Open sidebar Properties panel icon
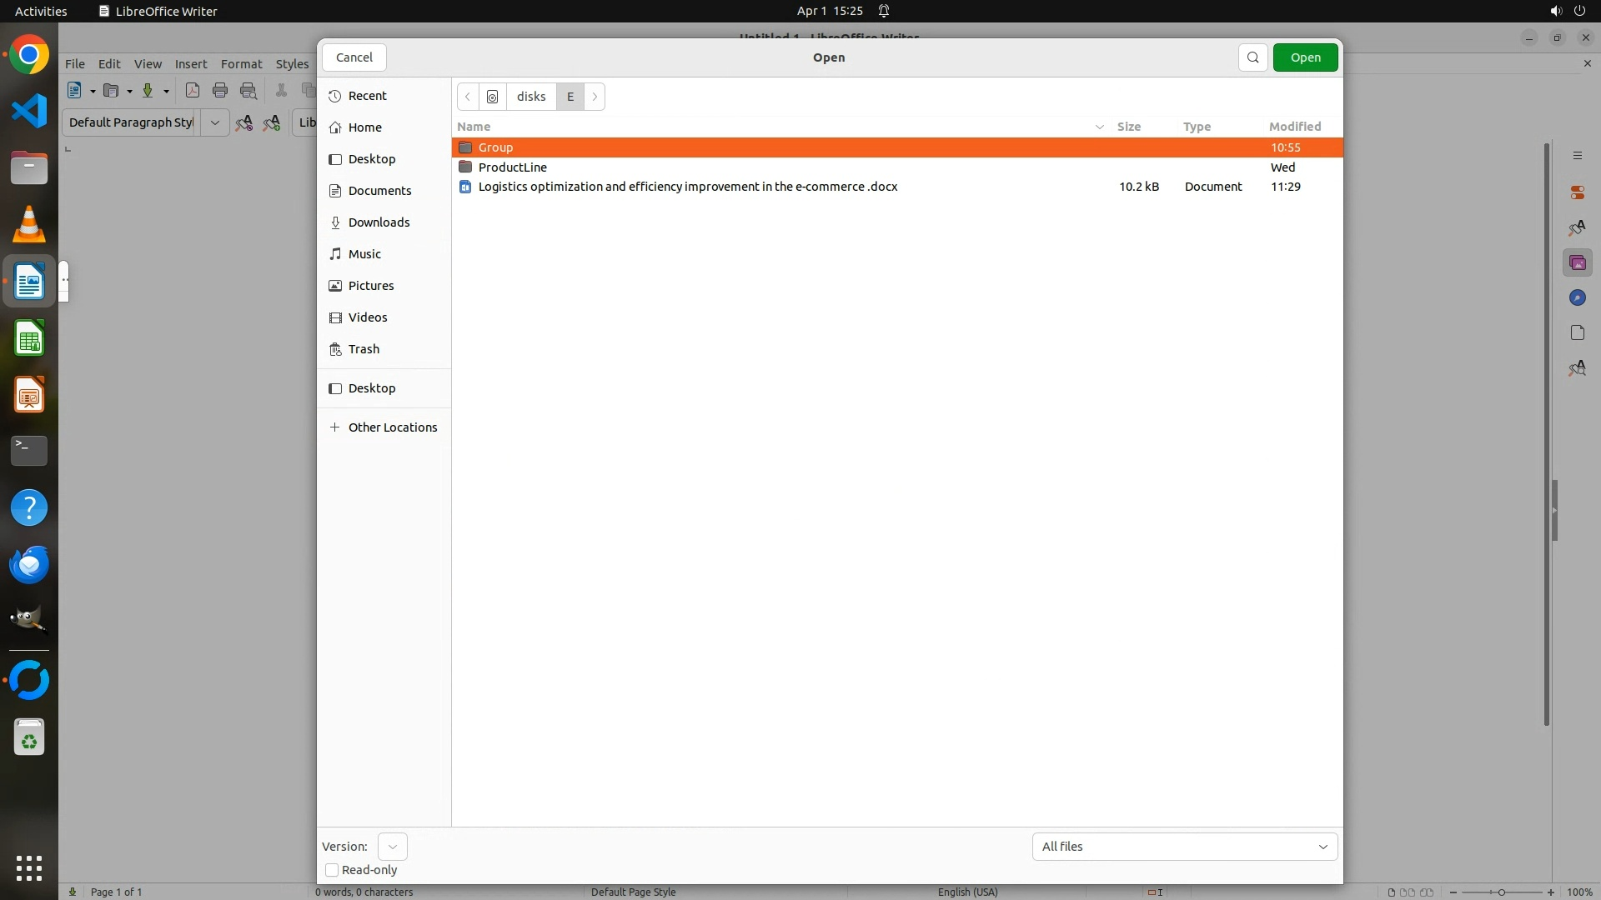Screen dimensions: 1601x900 1577,192
